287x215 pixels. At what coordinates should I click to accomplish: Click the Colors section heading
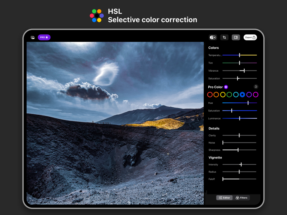[x=214, y=48]
